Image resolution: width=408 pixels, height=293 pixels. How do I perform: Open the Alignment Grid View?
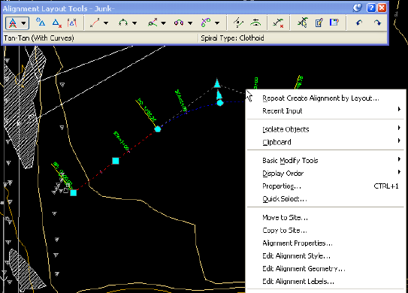pyautogui.click(x=334, y=23)
